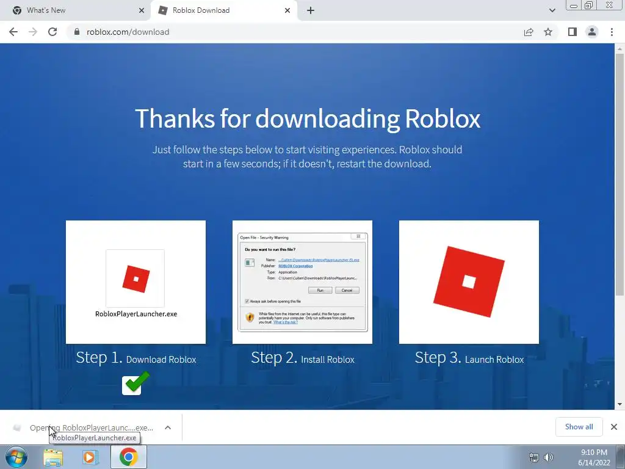Image resolution: width=625 pixels, height=469 pixels.
Task: Click the Step 2 security warning image
Action: point(302,282)
